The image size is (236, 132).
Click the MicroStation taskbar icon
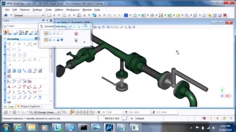pos(109,128)
